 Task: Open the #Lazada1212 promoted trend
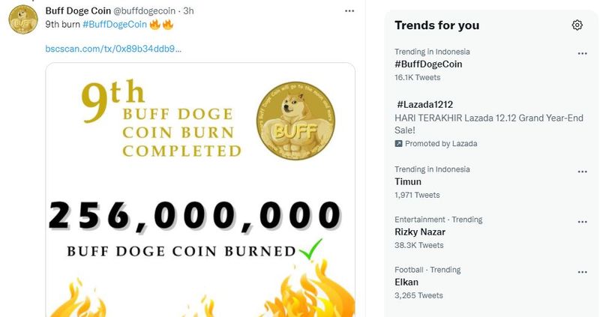(424, 104)
